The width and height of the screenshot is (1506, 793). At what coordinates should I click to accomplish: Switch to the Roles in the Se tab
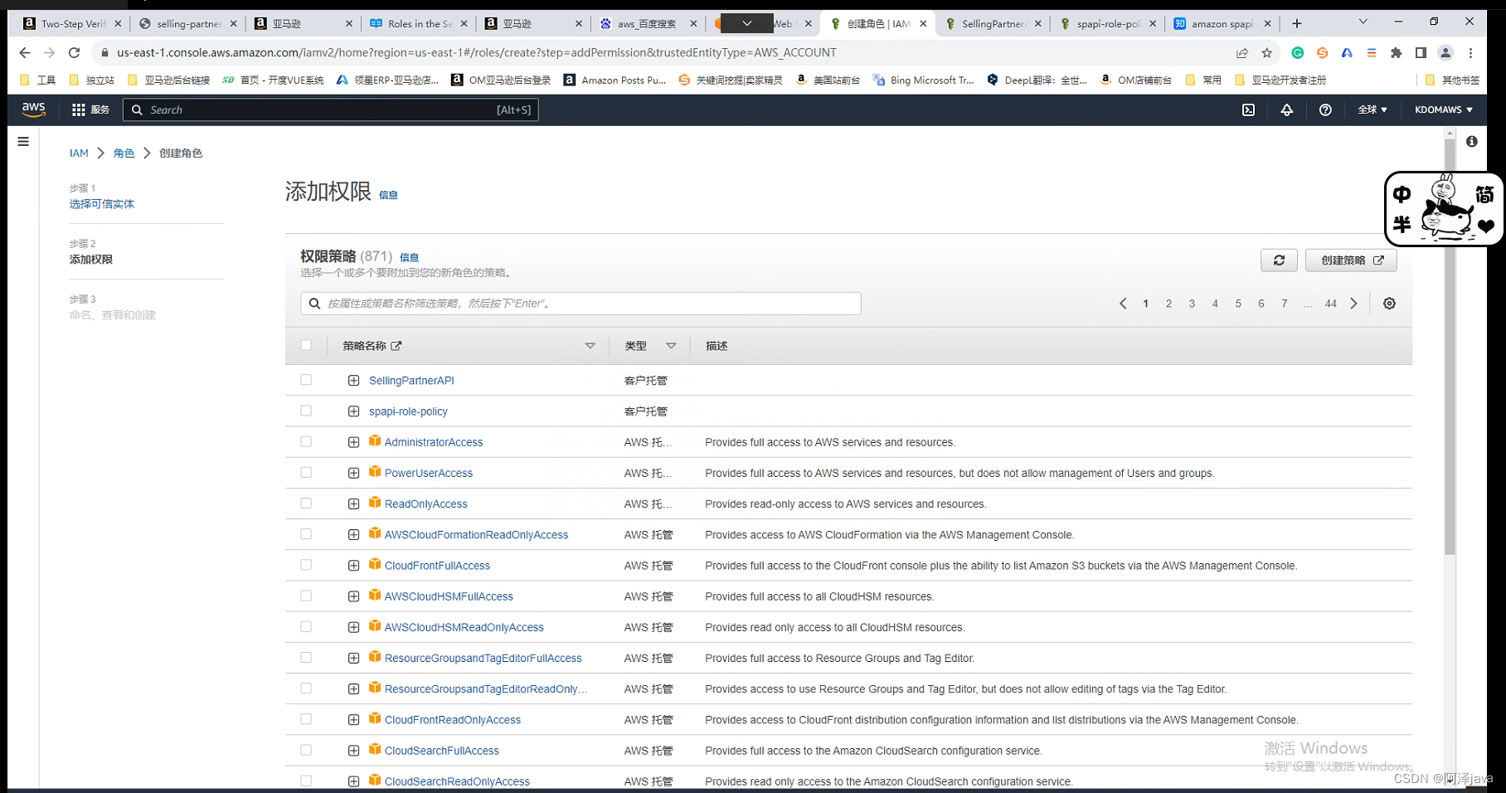(x=420, y=23)
